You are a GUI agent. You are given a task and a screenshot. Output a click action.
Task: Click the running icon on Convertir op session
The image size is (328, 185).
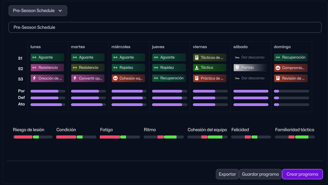(75, 78)
